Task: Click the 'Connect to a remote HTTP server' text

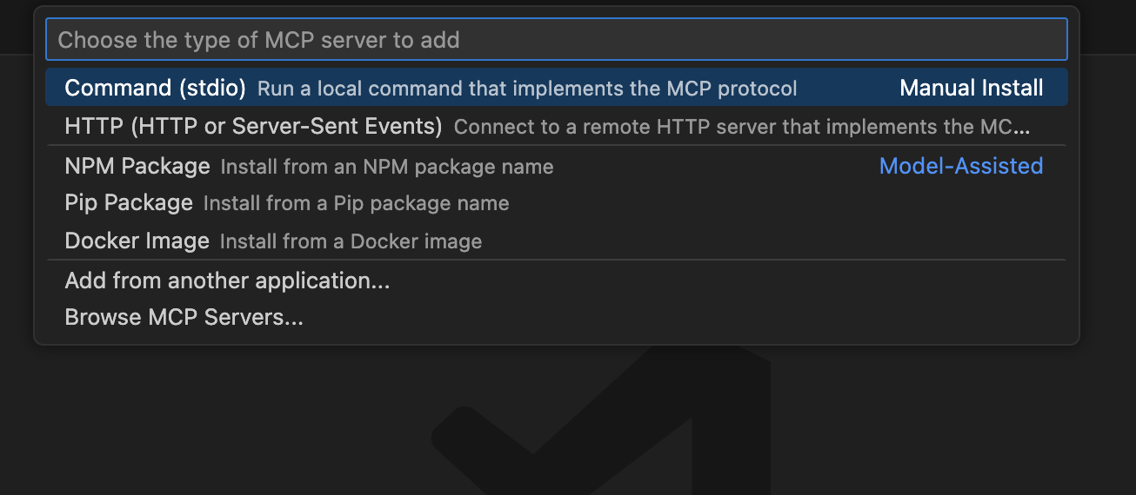Action: [741, 127]
